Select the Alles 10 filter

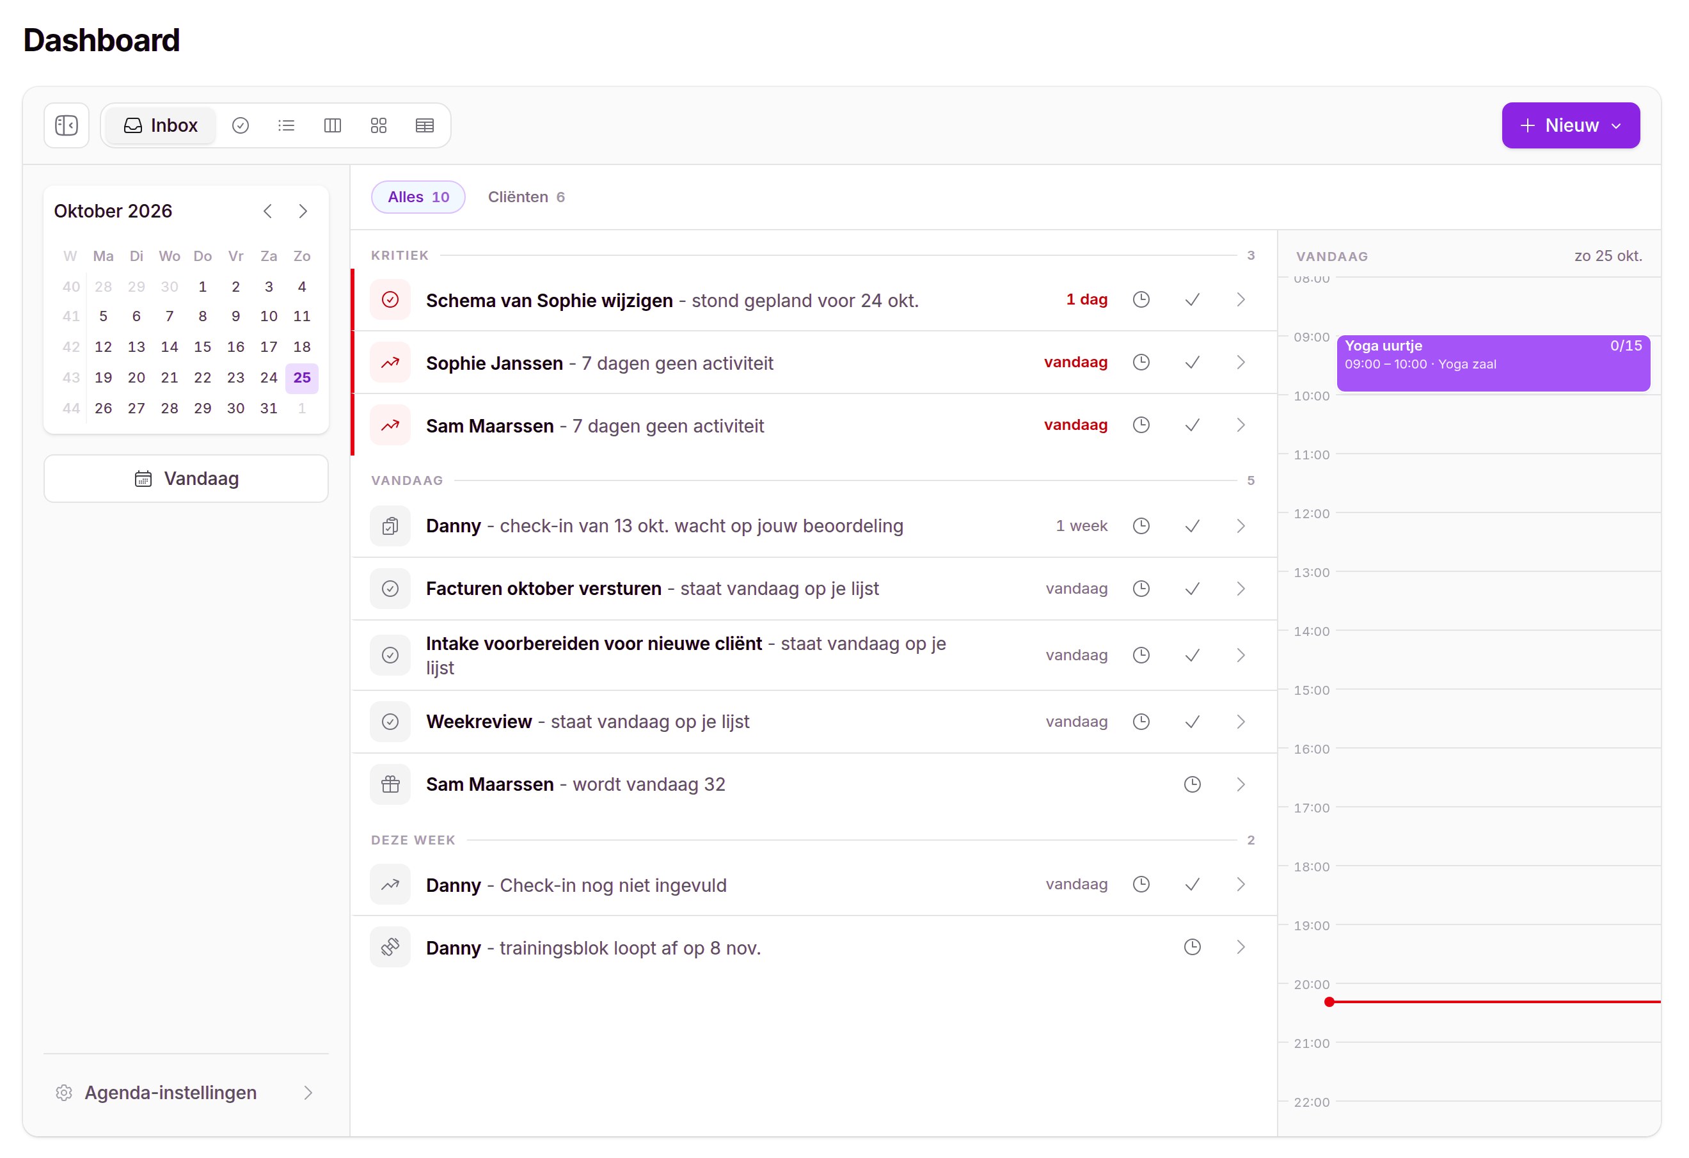coord(418,197)
